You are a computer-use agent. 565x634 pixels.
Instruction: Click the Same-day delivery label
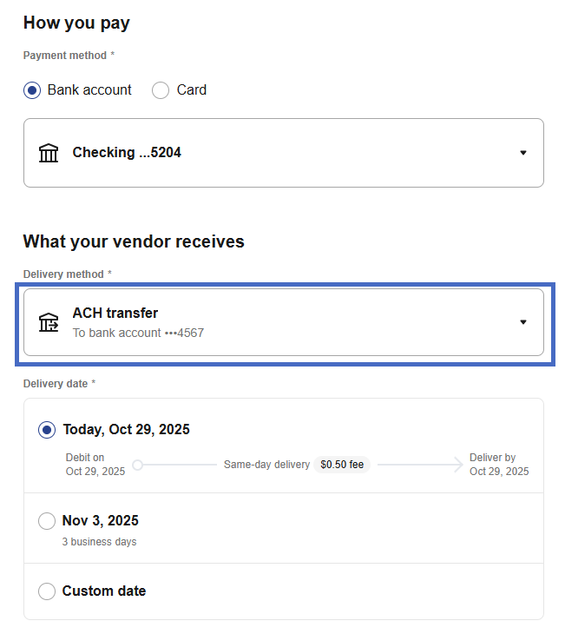(266, 465)
